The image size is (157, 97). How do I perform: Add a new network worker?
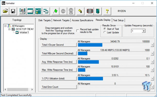click(38, 11)
